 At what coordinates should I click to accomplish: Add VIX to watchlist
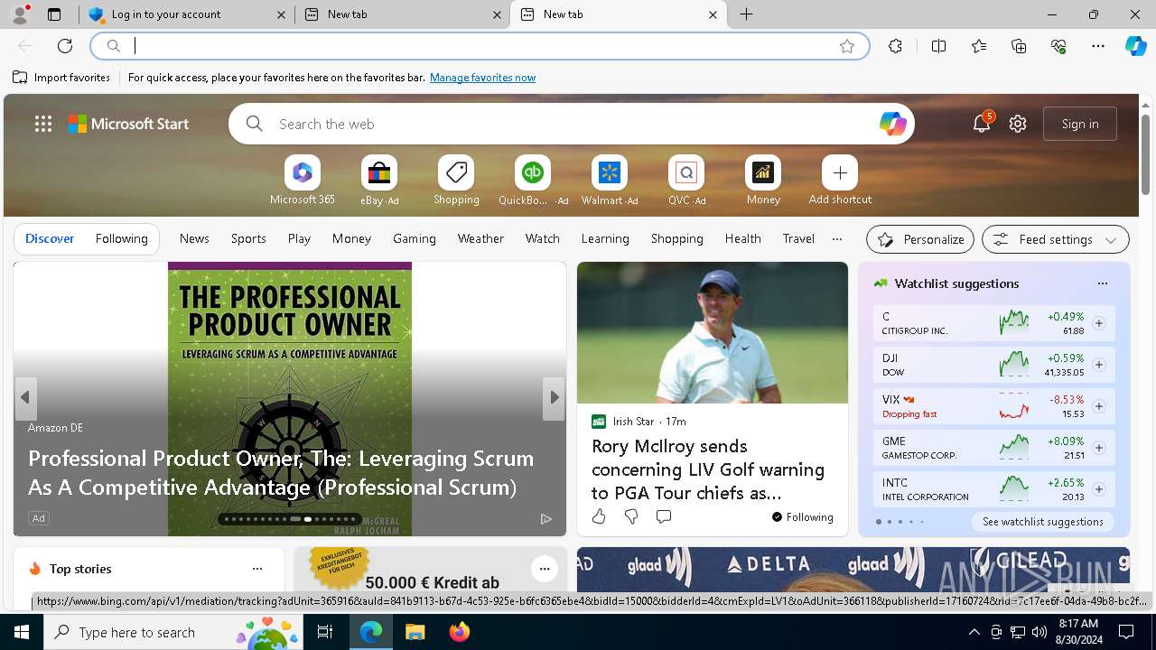(x=1099, y=406)
